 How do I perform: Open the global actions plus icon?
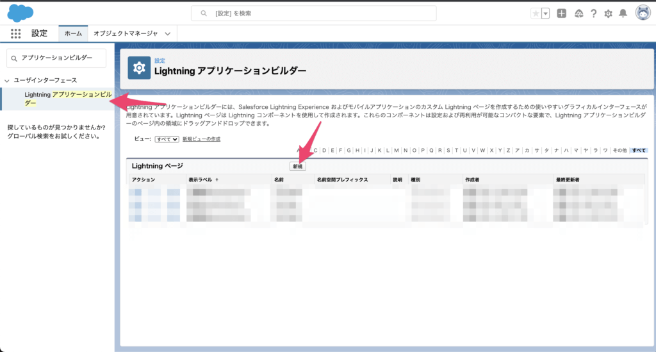click(561, 13)
